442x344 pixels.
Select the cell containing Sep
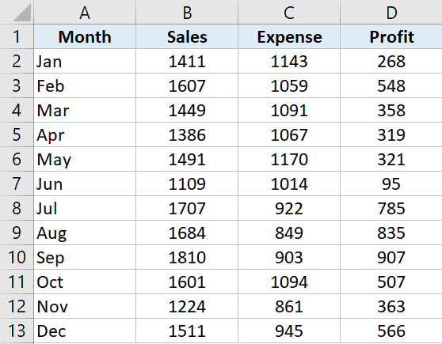pyautogui.click(x=85, y=257)
